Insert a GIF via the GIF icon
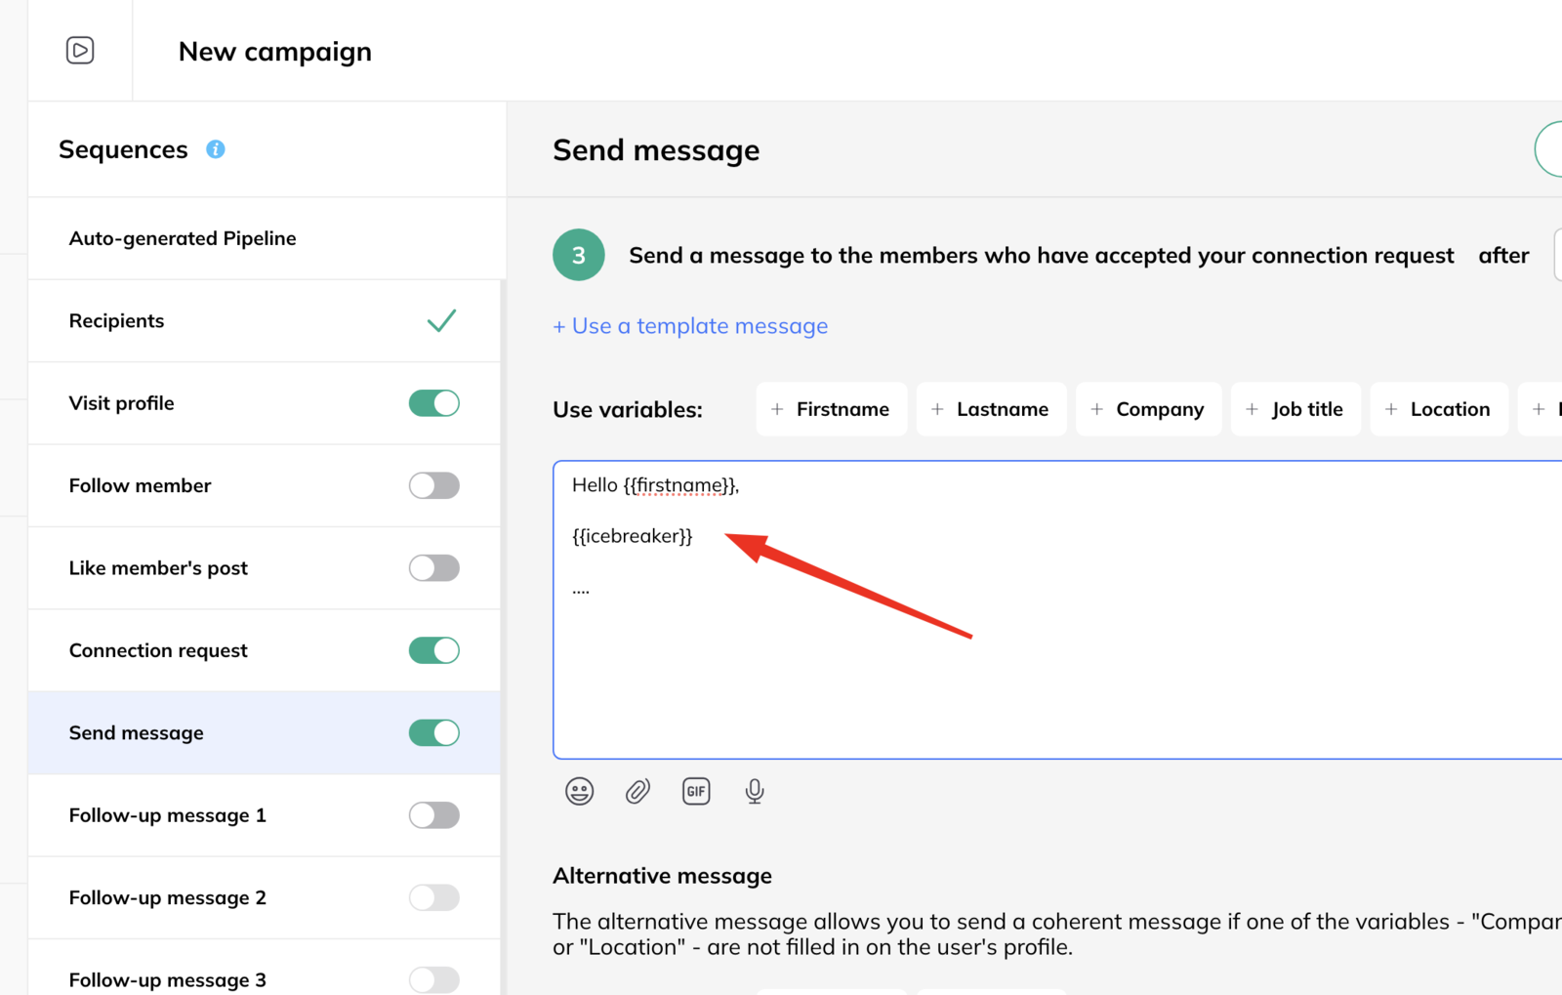 pyautogui.click(x=696, y=791)
